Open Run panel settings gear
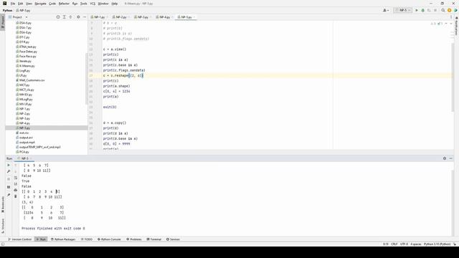This screenshot has width=459, height=258. click(445, 158)
